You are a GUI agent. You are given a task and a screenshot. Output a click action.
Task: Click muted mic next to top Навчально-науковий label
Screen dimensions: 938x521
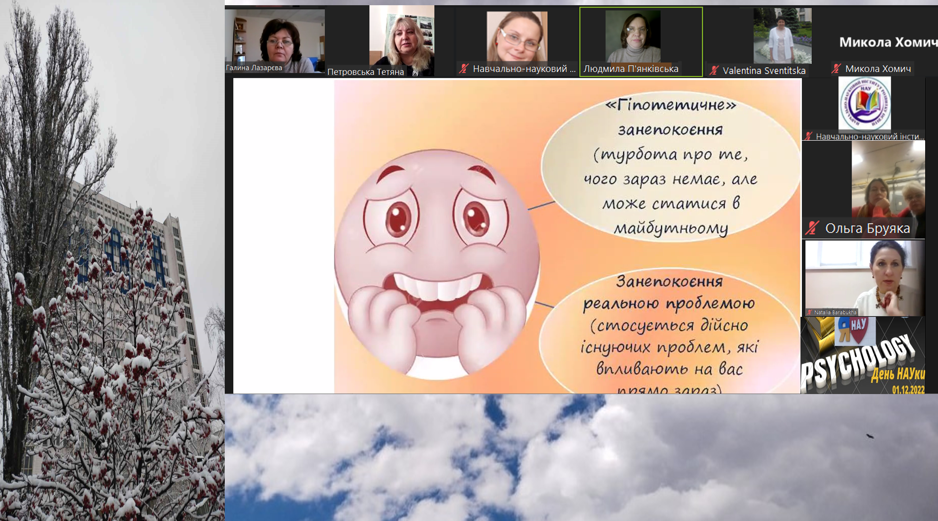463,69
